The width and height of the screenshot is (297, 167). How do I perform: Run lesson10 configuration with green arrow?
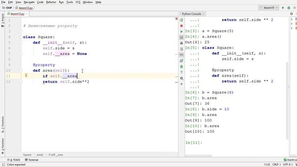point(283,8)
